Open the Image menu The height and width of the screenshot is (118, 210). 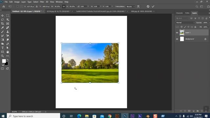[x=17, y=2]
